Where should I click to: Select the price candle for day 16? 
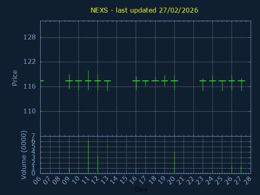point(136,81)
